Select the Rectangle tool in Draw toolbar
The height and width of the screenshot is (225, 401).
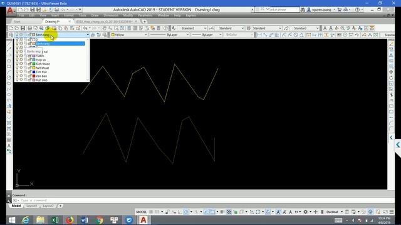9,66
